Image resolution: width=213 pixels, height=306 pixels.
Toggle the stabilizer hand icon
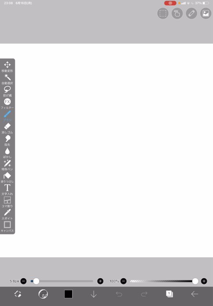(x=177, y=13)
